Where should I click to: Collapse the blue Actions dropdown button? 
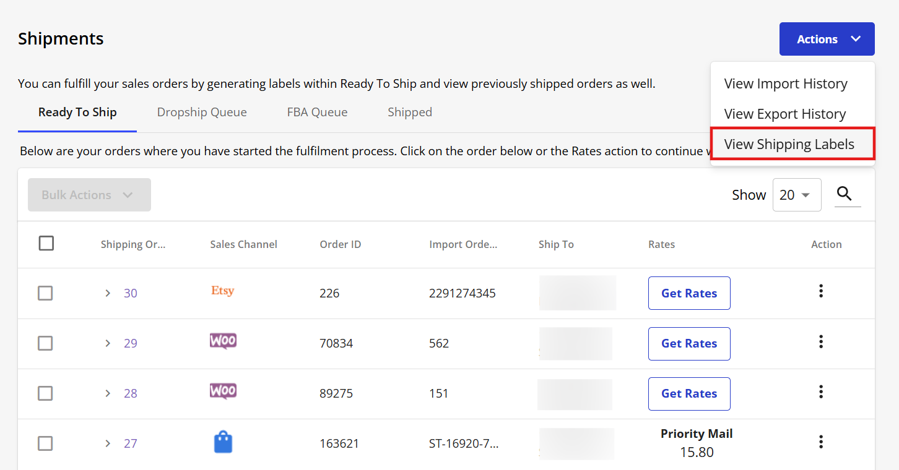827,39
